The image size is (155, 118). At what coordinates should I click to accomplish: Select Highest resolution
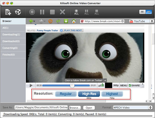(x=112, y=94)
